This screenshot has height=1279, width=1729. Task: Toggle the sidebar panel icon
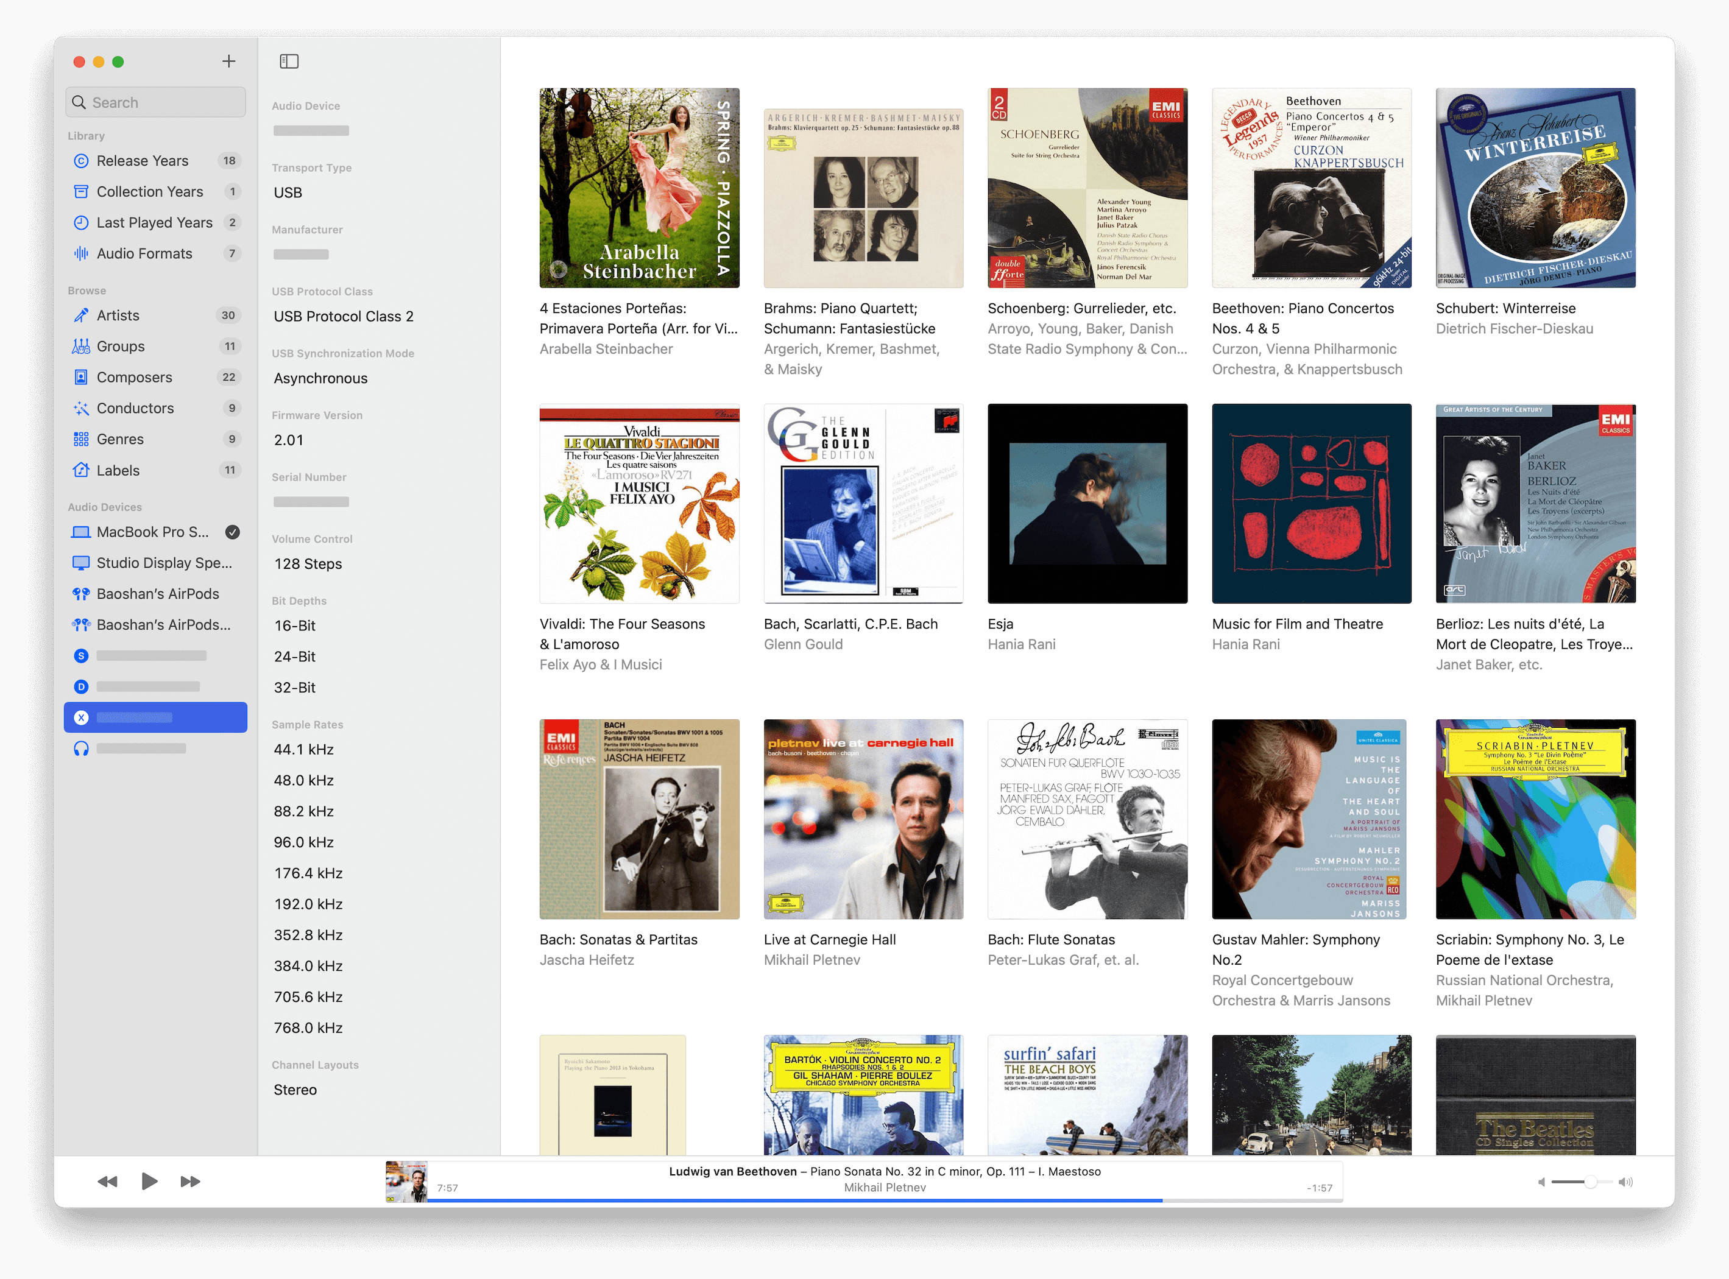click(289, 61)
